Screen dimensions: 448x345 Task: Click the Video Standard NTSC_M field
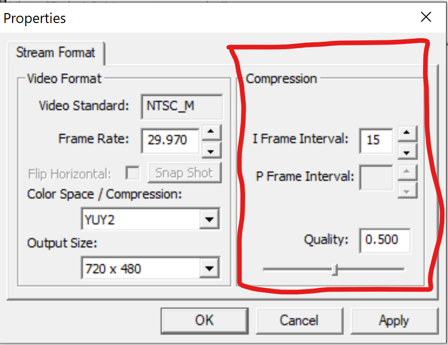[181, 106]
